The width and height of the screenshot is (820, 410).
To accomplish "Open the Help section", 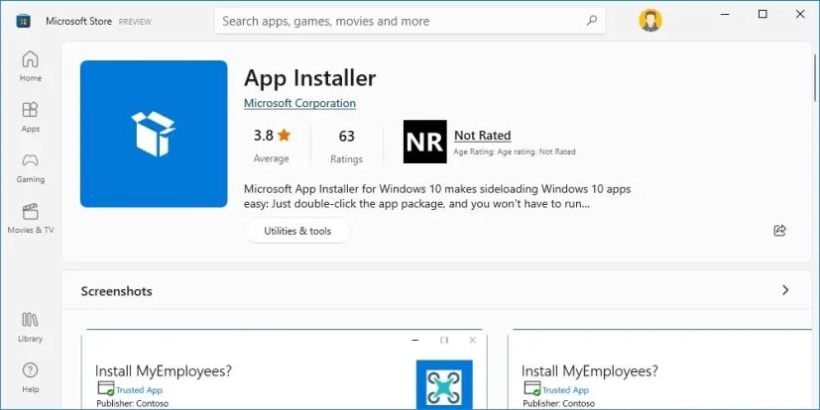I will tap(31, 377).
